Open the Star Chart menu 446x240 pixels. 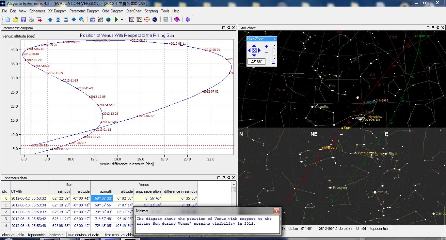click(134, 11)
